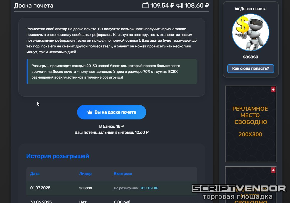Open sasasa robot avatar on honor board
This screenshot has height=203, width=290.
[x=250, y=32]
